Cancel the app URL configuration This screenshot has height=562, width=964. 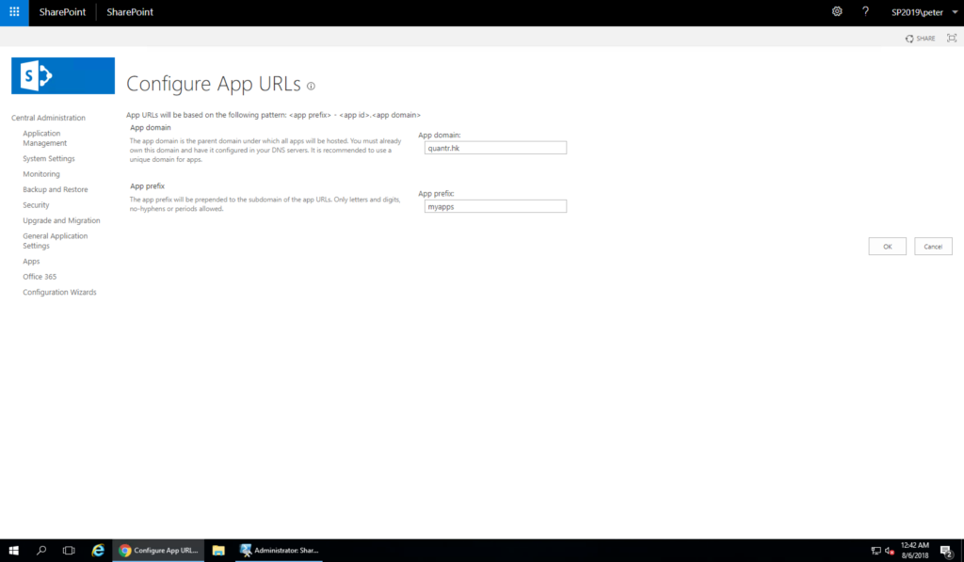click(x=933, y=247)
